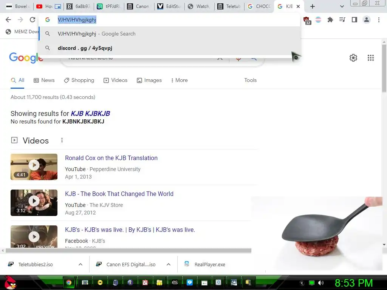Filter results by Images
This screenshot has width=387, height=290.
coord(149,80)
